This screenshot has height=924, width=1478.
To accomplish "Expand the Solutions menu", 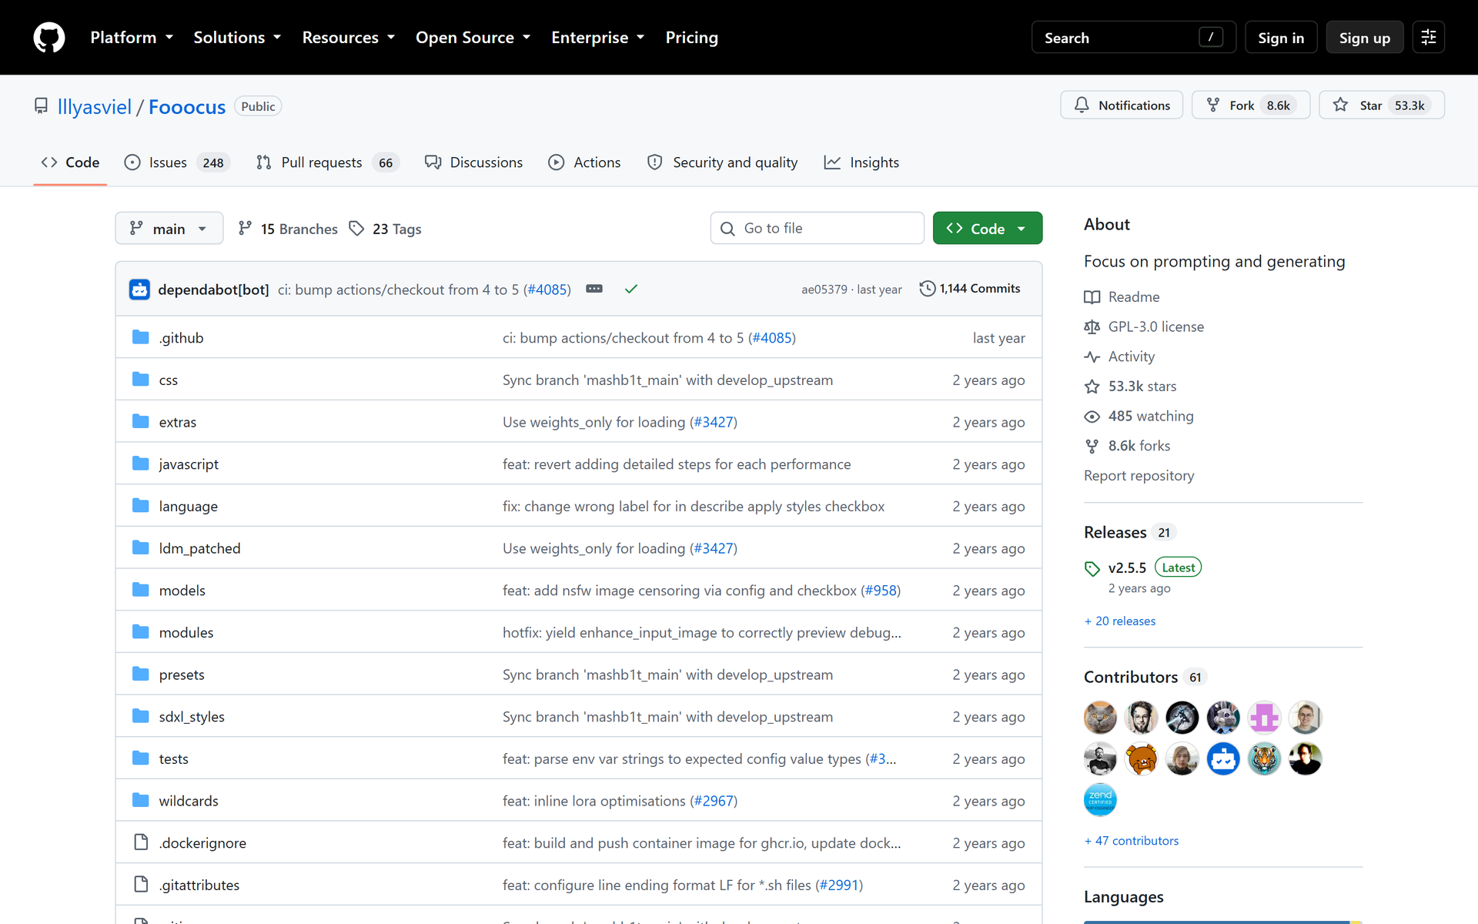I will [237, 37].
